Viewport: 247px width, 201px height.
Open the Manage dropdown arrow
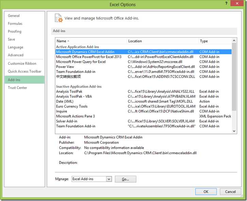click(x=109, y=179)
